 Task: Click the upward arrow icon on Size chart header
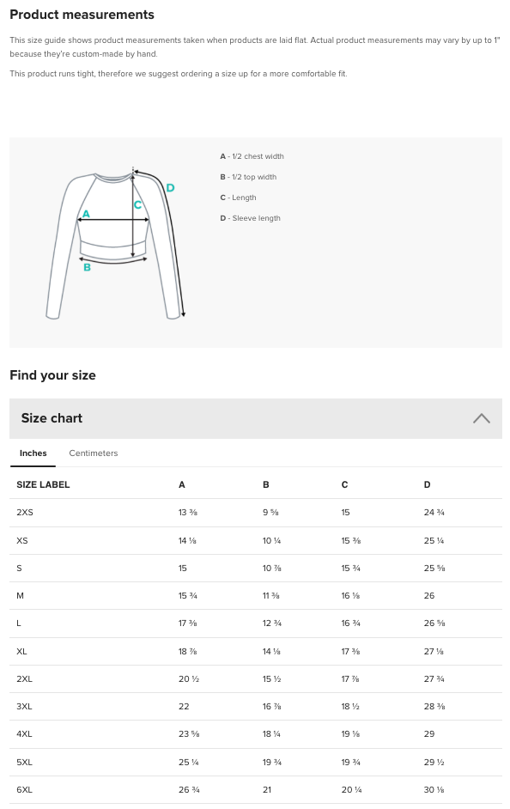pos(482,418)
